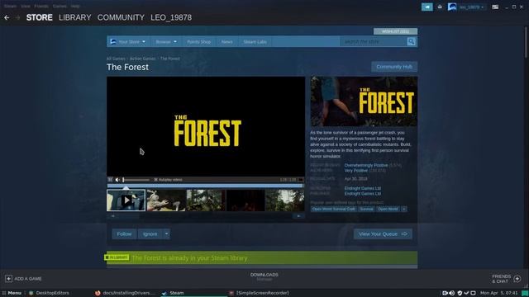Follow The Forest
Image resolution: width=529 pixels, height=297 pixels.
pos(124,234)
